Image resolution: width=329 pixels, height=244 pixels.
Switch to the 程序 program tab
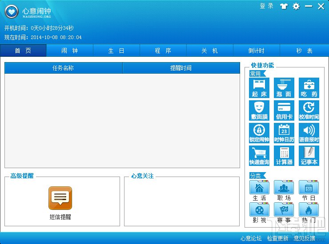click(x=163, y=51)
